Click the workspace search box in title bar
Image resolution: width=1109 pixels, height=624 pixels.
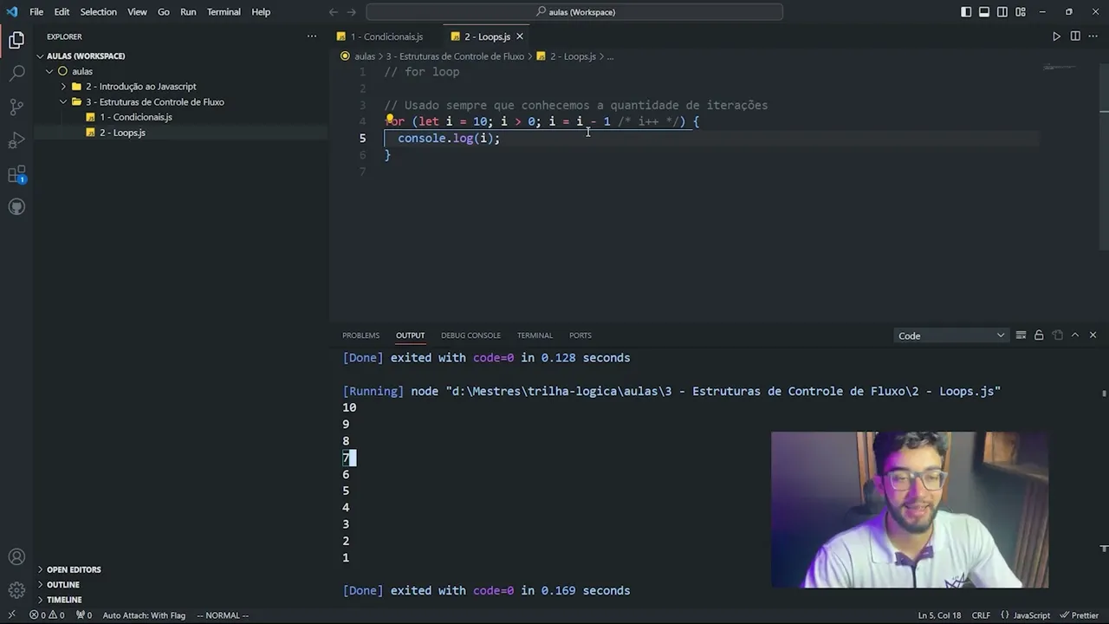tap(574, 12)
